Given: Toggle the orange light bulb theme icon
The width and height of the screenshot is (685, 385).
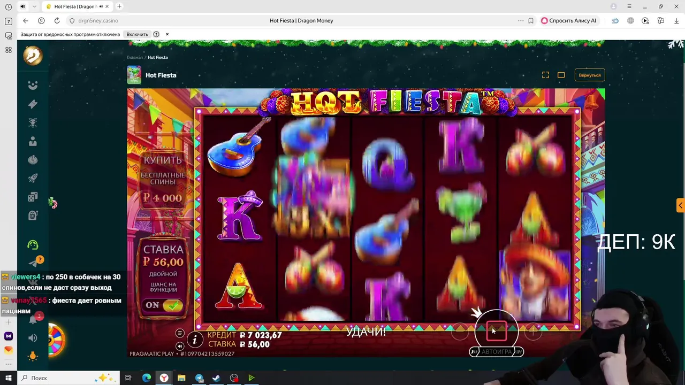Looking at the screenshot, I should click(33, 356).
